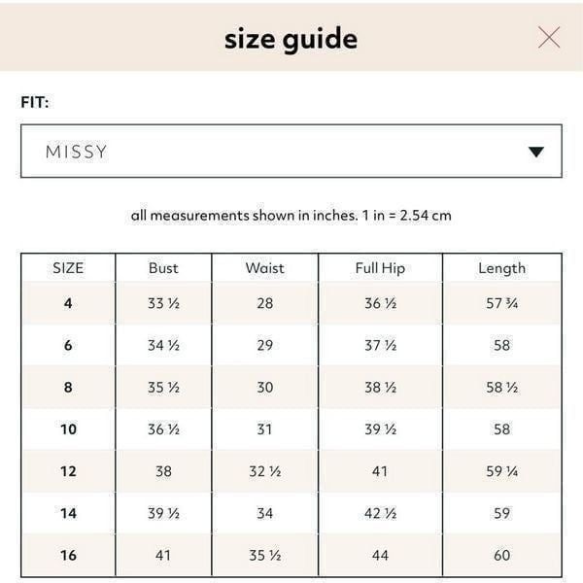Select the size 10 row label

coord(68,429)
